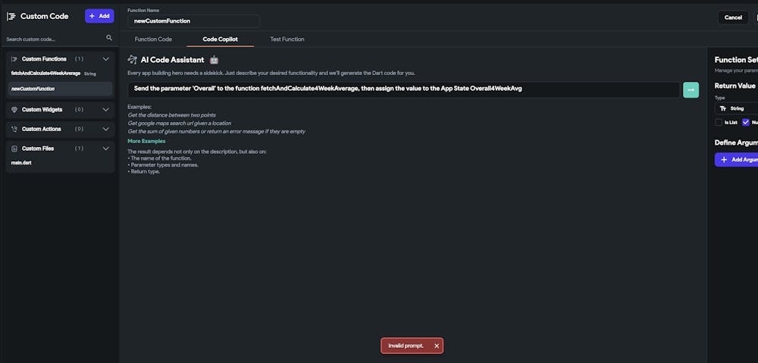Click the Custom Widgets diamond icon
The height and width of the screenshot is (363, 758).
pyautogui.click(x=14, y=110)
